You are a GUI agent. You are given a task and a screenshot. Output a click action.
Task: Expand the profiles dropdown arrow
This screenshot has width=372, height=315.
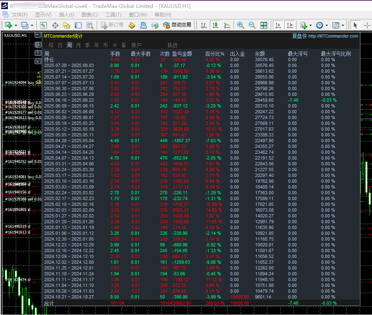(x=32, y=25)
